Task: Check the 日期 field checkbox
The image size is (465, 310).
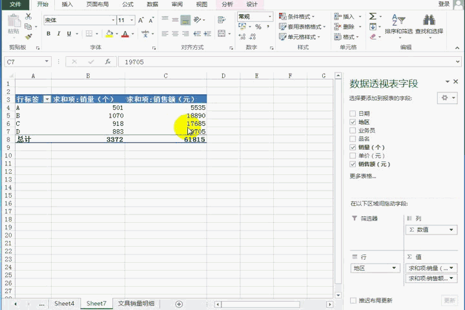Action: point(353,114)
